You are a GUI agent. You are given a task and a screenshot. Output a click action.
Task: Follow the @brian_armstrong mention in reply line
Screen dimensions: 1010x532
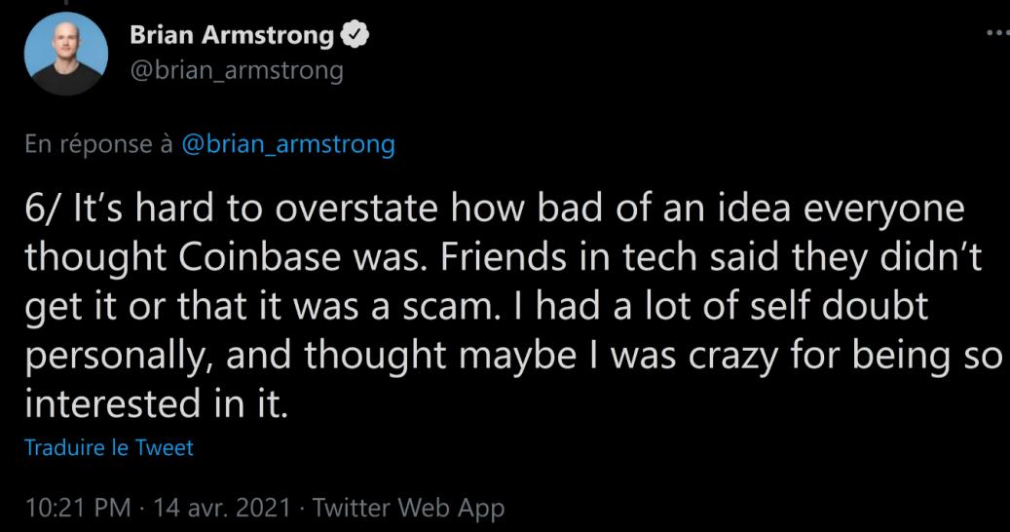[x=288, y=145]
